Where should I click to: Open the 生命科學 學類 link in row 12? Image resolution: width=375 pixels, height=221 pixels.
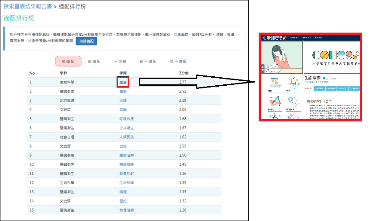(127, 183)
